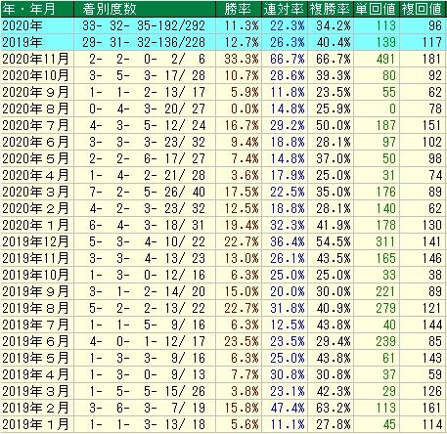Click the 279 単回値 for 2019年8月
The height and width of the screenshot is (434, 447).
pyautogui.click(x=385, y=308)
